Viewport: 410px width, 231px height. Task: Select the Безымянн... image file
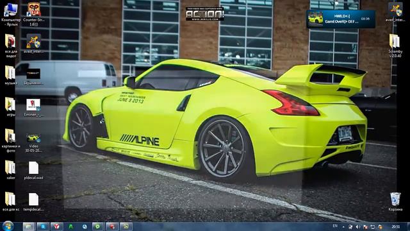point(33,76)
